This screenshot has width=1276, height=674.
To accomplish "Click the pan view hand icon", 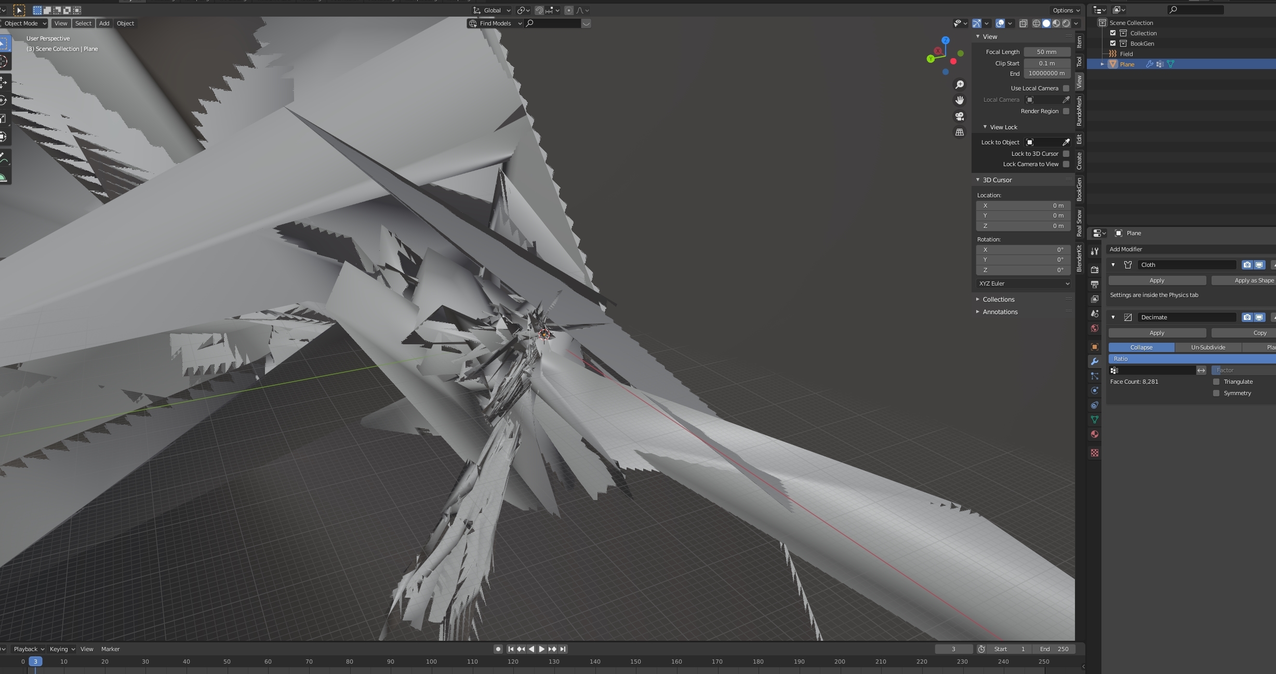I will [x=960, y=100].
